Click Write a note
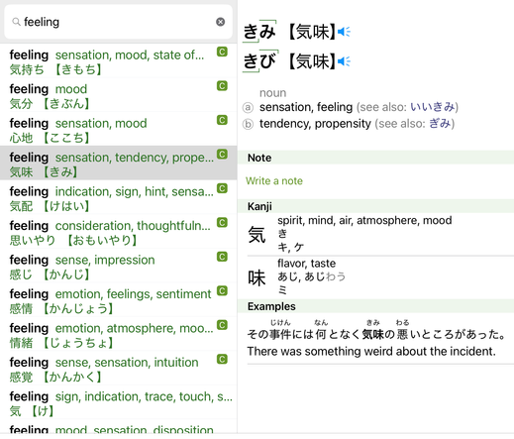 [x=274, y=181]
